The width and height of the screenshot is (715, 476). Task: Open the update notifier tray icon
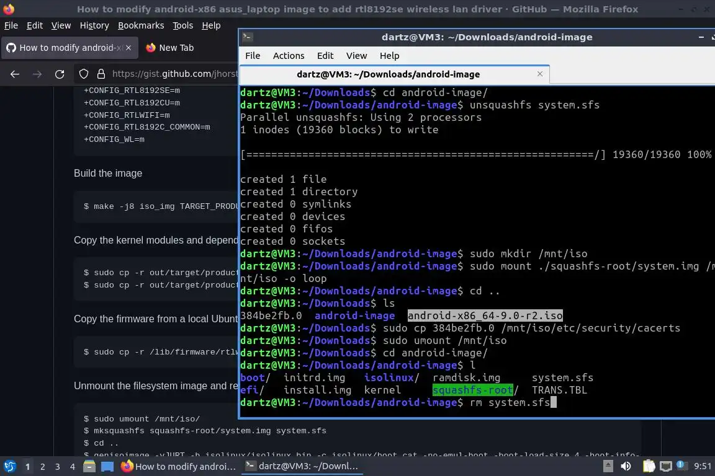(681, 465)
